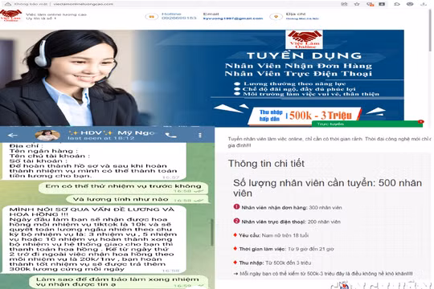Click the Việc Làm Online handshake logo in site header
434x289 pixels.
(x=11, y=15)
